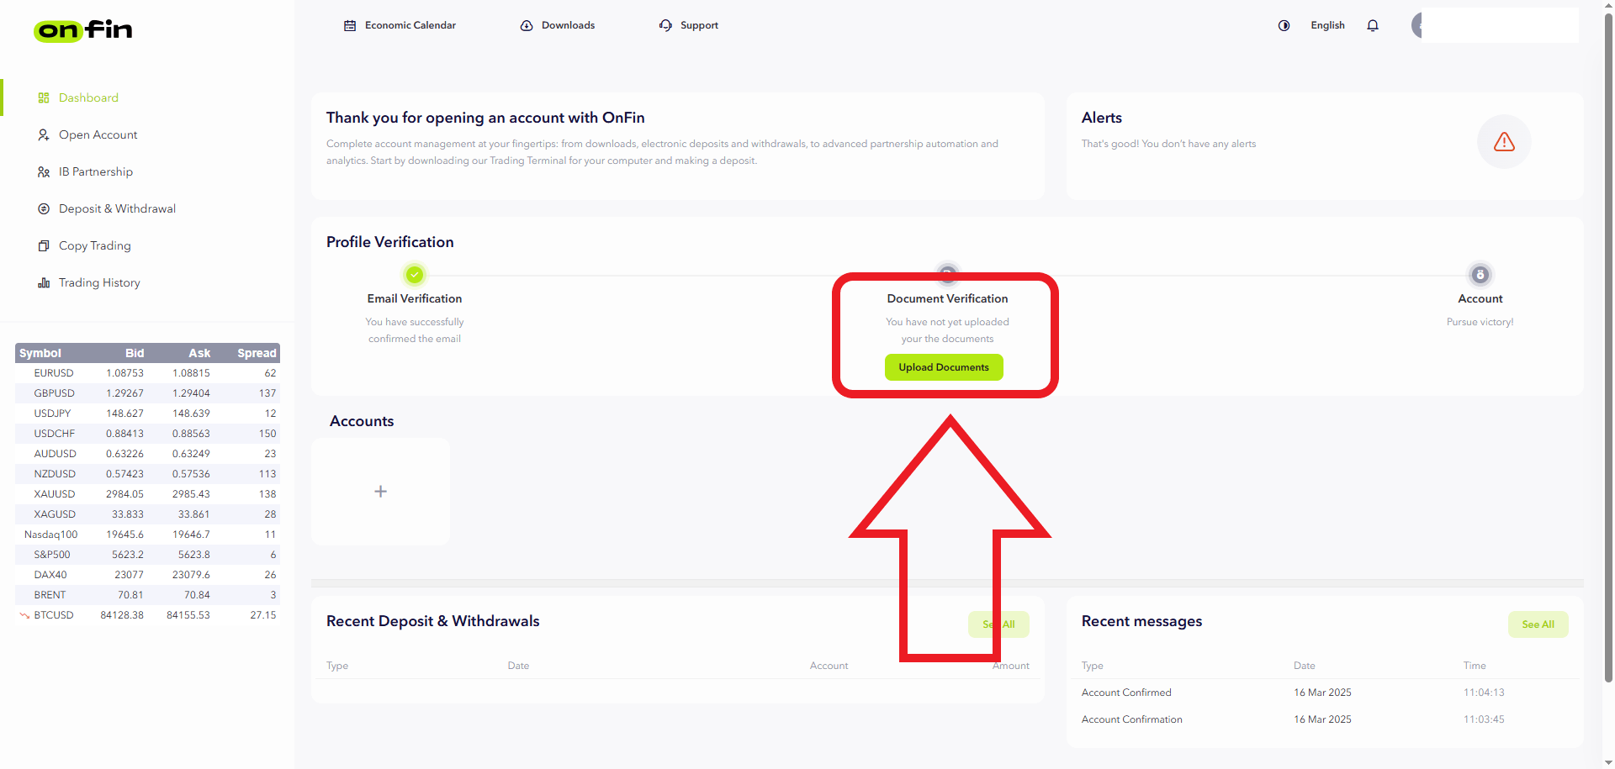Go to Dashboard menu item
The height and width of the screenshot is (769, 1615).
88,98
